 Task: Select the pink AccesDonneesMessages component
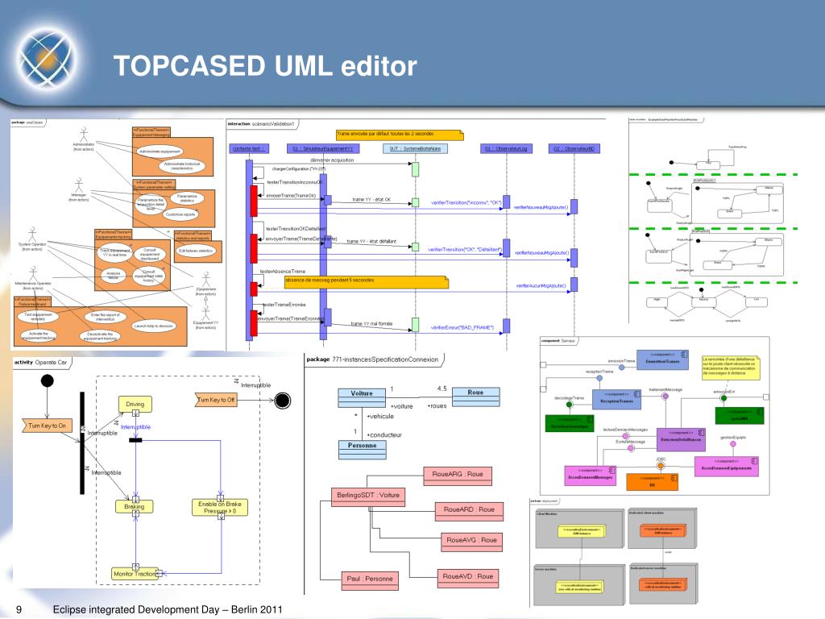click(x=590, y=476)
